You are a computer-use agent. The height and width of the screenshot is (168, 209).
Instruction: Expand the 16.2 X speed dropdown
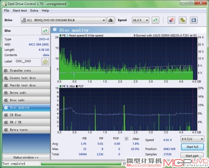[140, 20]
